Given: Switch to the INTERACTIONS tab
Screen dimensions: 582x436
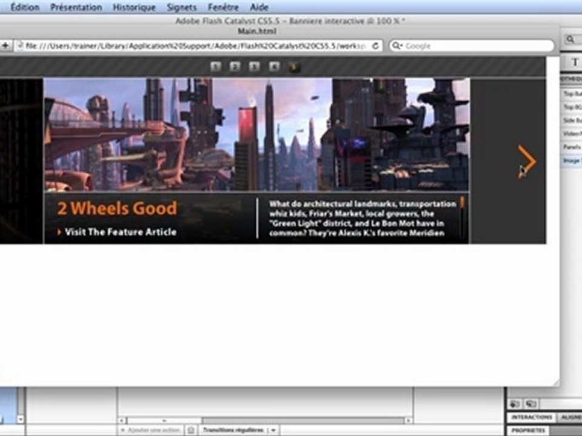Looking at the screenshot, I should click(531, 417).
